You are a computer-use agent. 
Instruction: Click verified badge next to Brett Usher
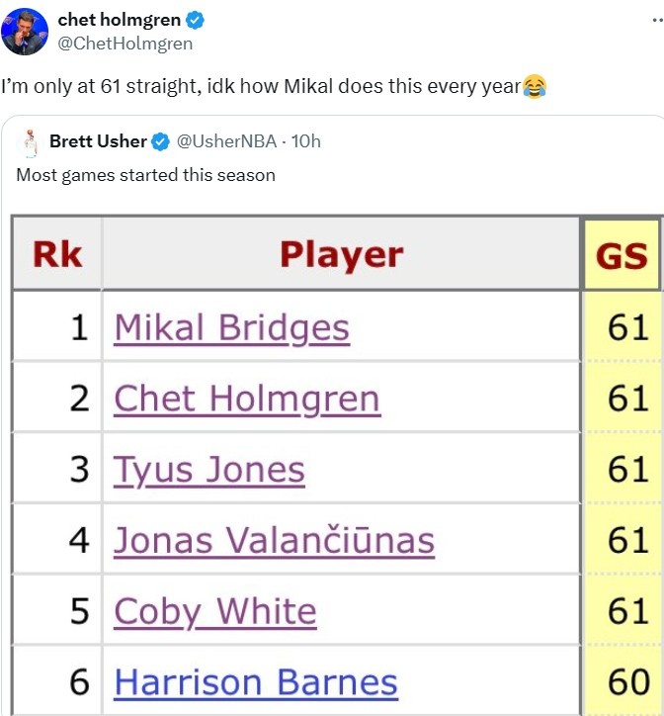click(x=161, y=142)
